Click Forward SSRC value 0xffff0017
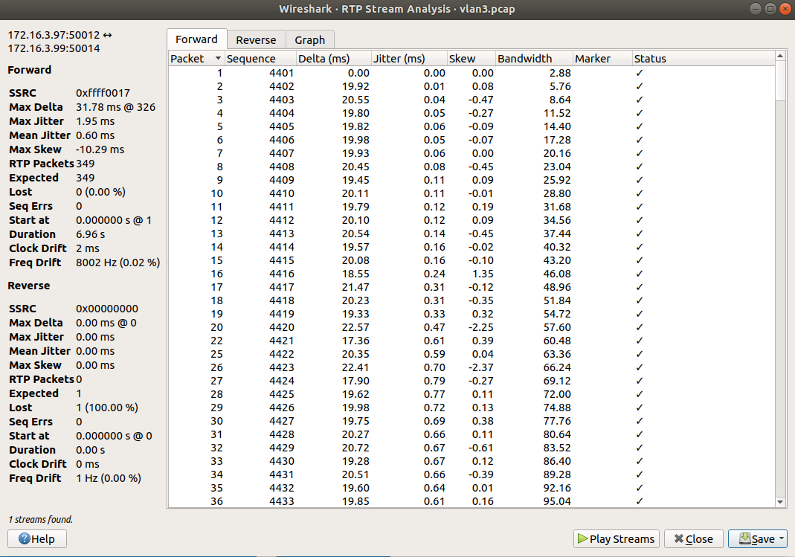795x557 pixels. click(x=103, y=93)
